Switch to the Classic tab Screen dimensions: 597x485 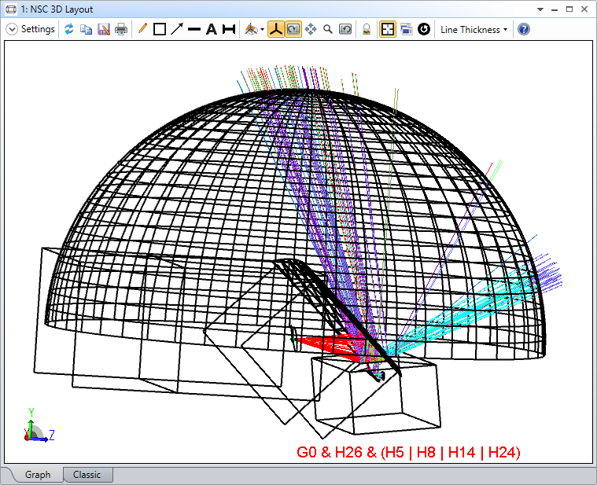click(87, 475)
